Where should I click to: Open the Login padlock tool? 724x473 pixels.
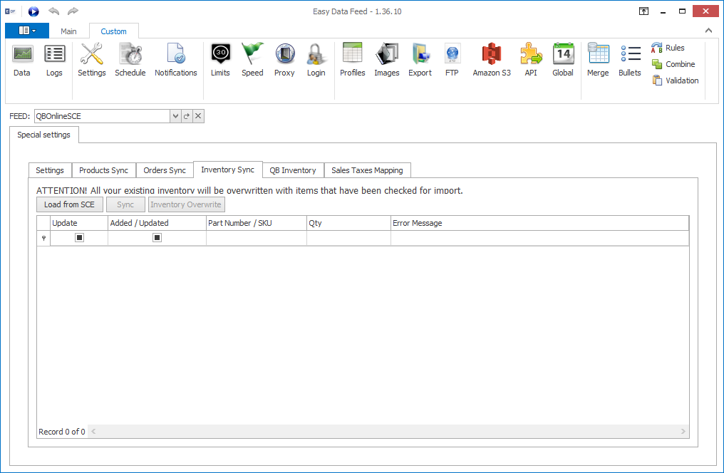click(x=316, y=60)
